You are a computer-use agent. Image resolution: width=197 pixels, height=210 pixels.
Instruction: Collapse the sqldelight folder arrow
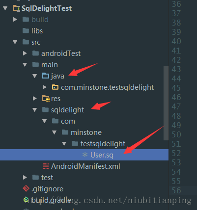click(x=35, y=110)
